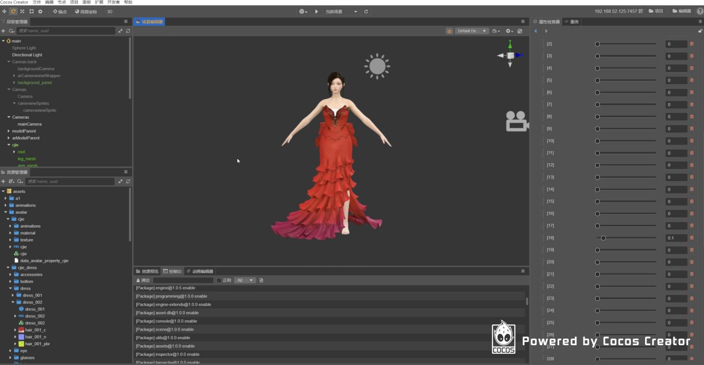Refresh the preview device

pos(366,11)
